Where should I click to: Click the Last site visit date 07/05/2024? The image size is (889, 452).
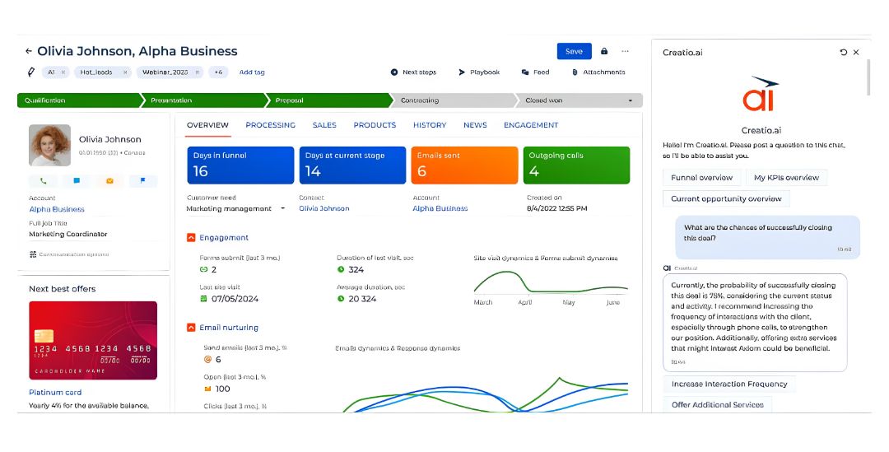click(x=235, y=299)
